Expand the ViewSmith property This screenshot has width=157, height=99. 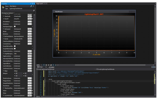[3, 16]
